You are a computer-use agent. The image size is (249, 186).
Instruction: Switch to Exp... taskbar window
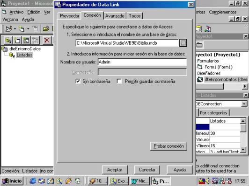[119, 181]
